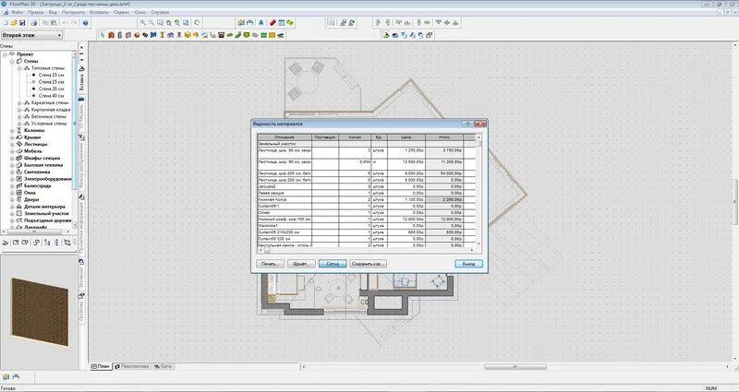Image resolution: width=739 pixels, height=392 pixels.
Task: Click the brick wall preview thumbnail
Action: pos(40,312)
